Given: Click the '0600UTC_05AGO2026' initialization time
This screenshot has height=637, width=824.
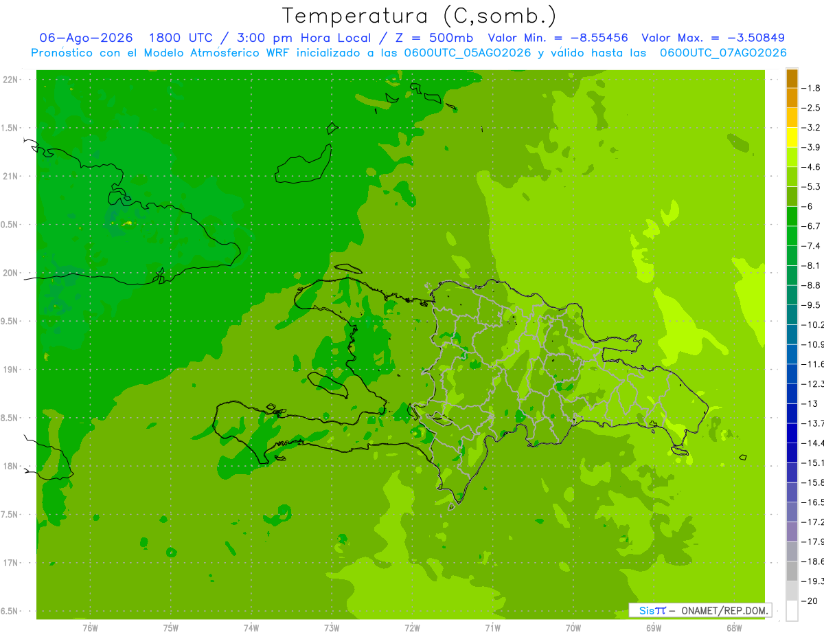Looking at the screenshot, I should pyautogui.click(x=468, y=52).
